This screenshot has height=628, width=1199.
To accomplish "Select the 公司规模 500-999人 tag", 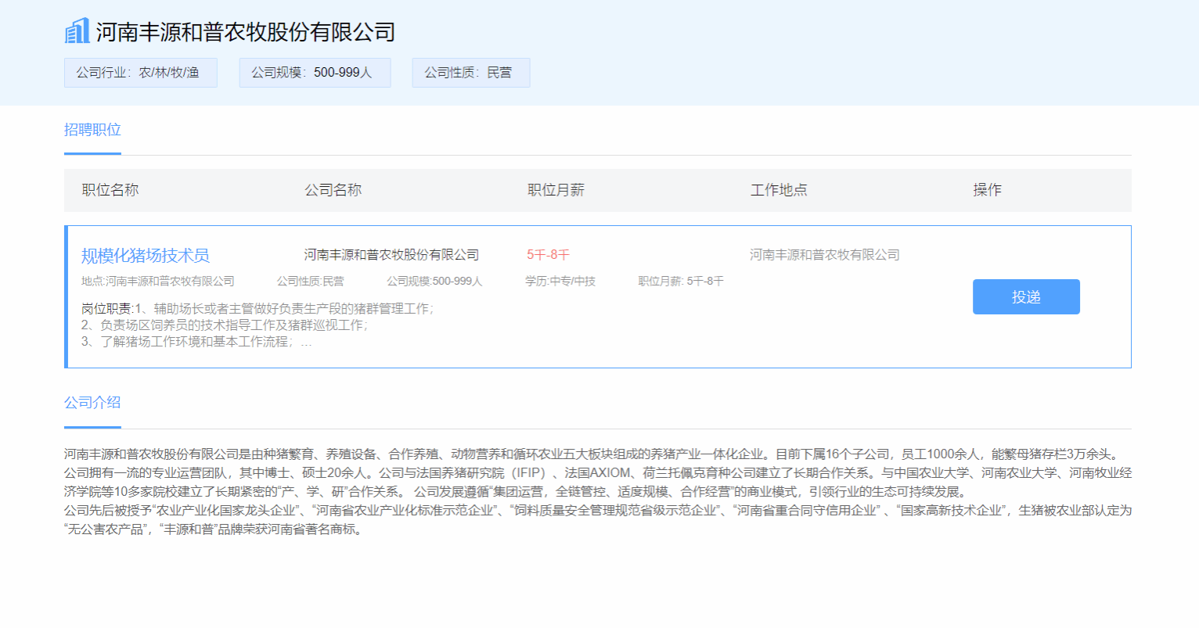I will (x=315, y=73).
